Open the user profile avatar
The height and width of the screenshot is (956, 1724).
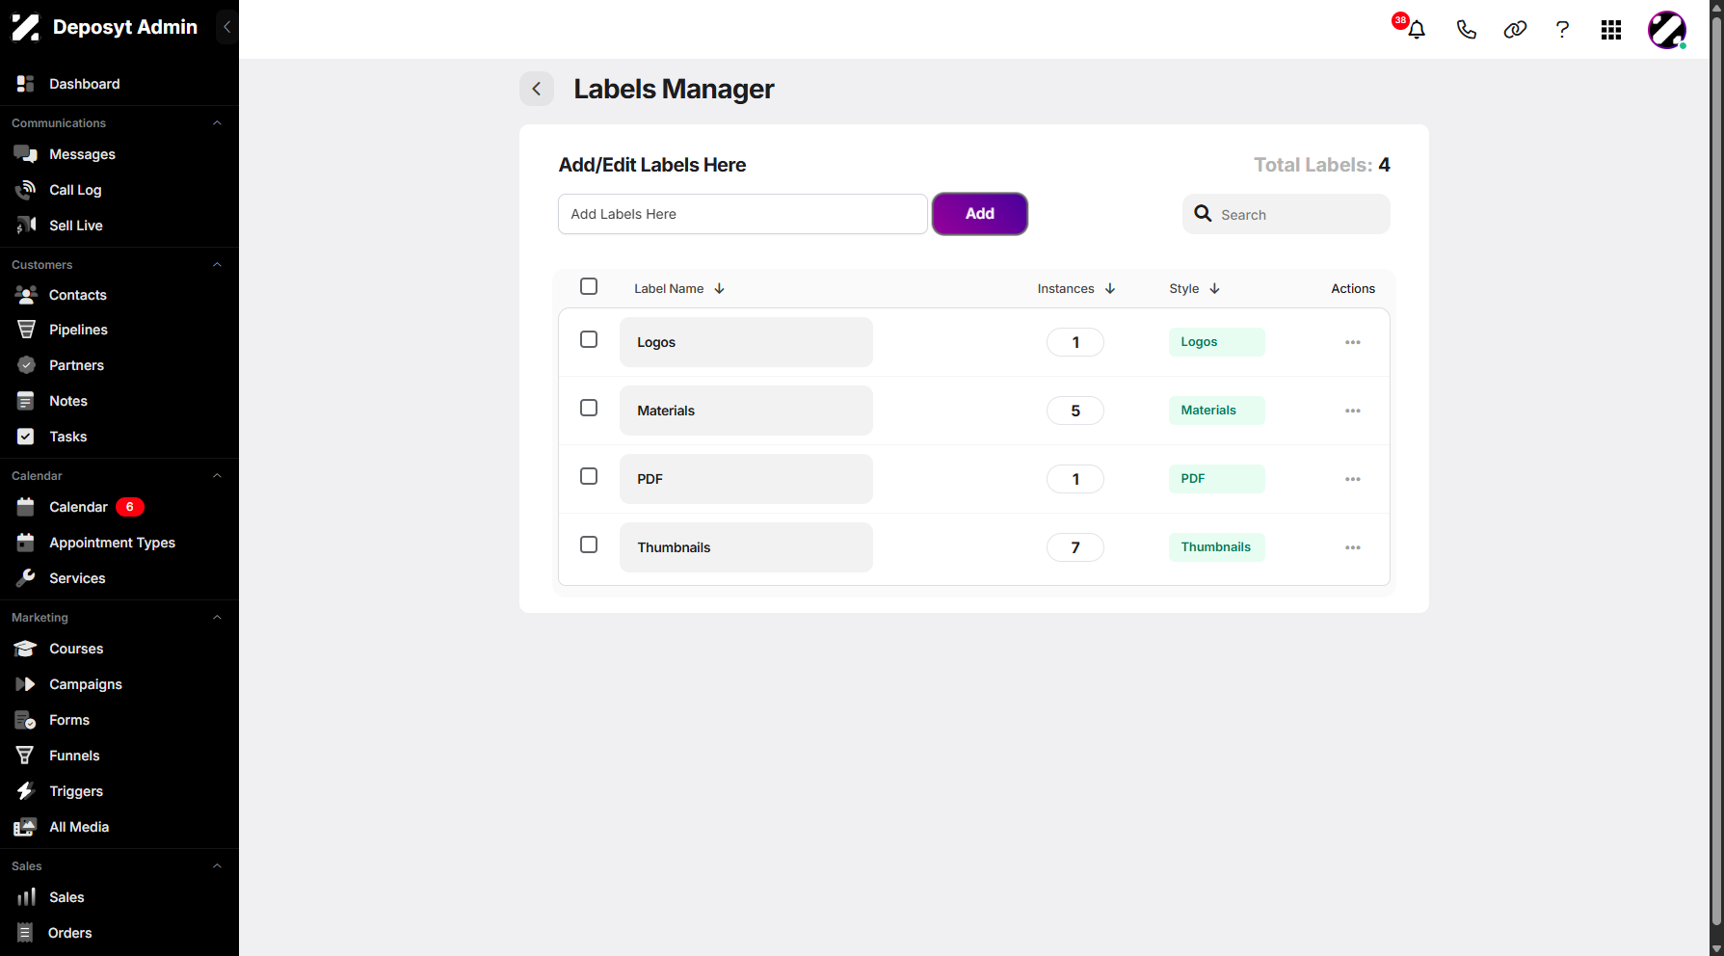(1667, 30)
